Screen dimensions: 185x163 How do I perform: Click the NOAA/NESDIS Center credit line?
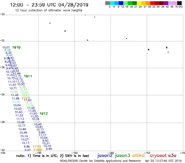click(100, 161)
